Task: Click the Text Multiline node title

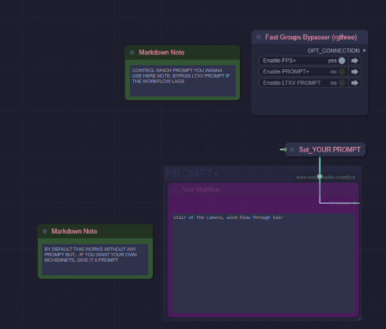Action: pos(200,190)
